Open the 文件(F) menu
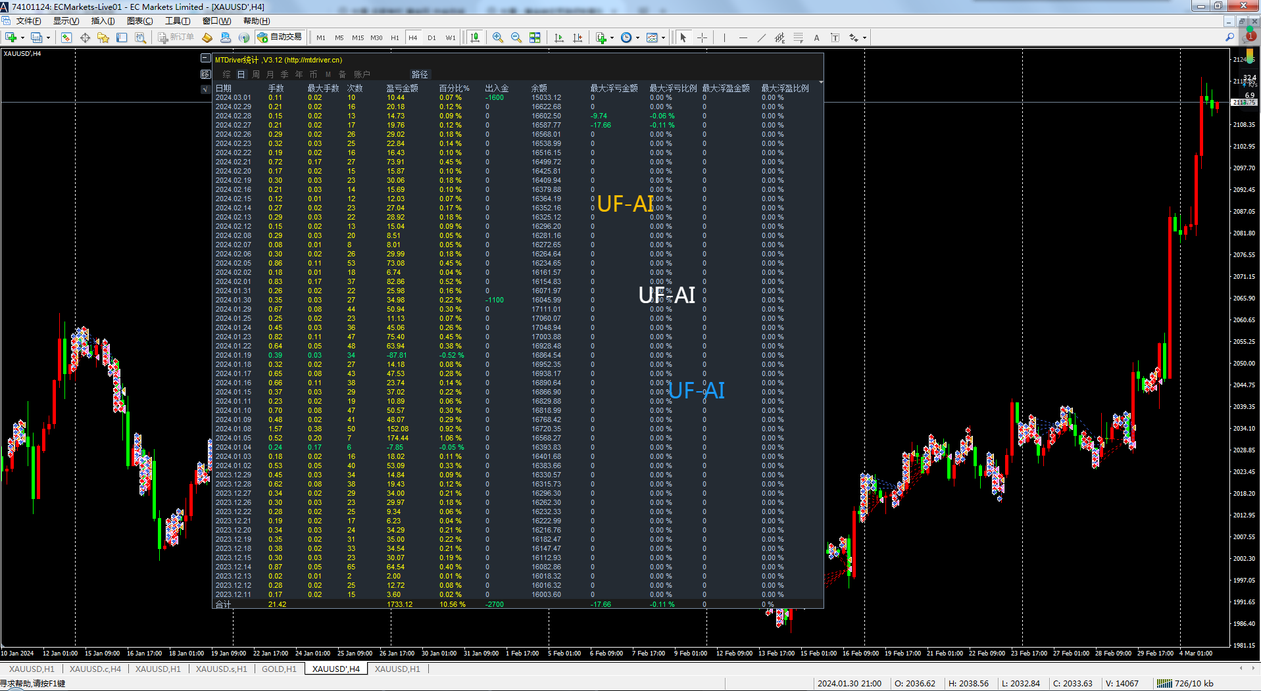The height and width of the screenshot is (691, 1261). click(x=29, y=21)
